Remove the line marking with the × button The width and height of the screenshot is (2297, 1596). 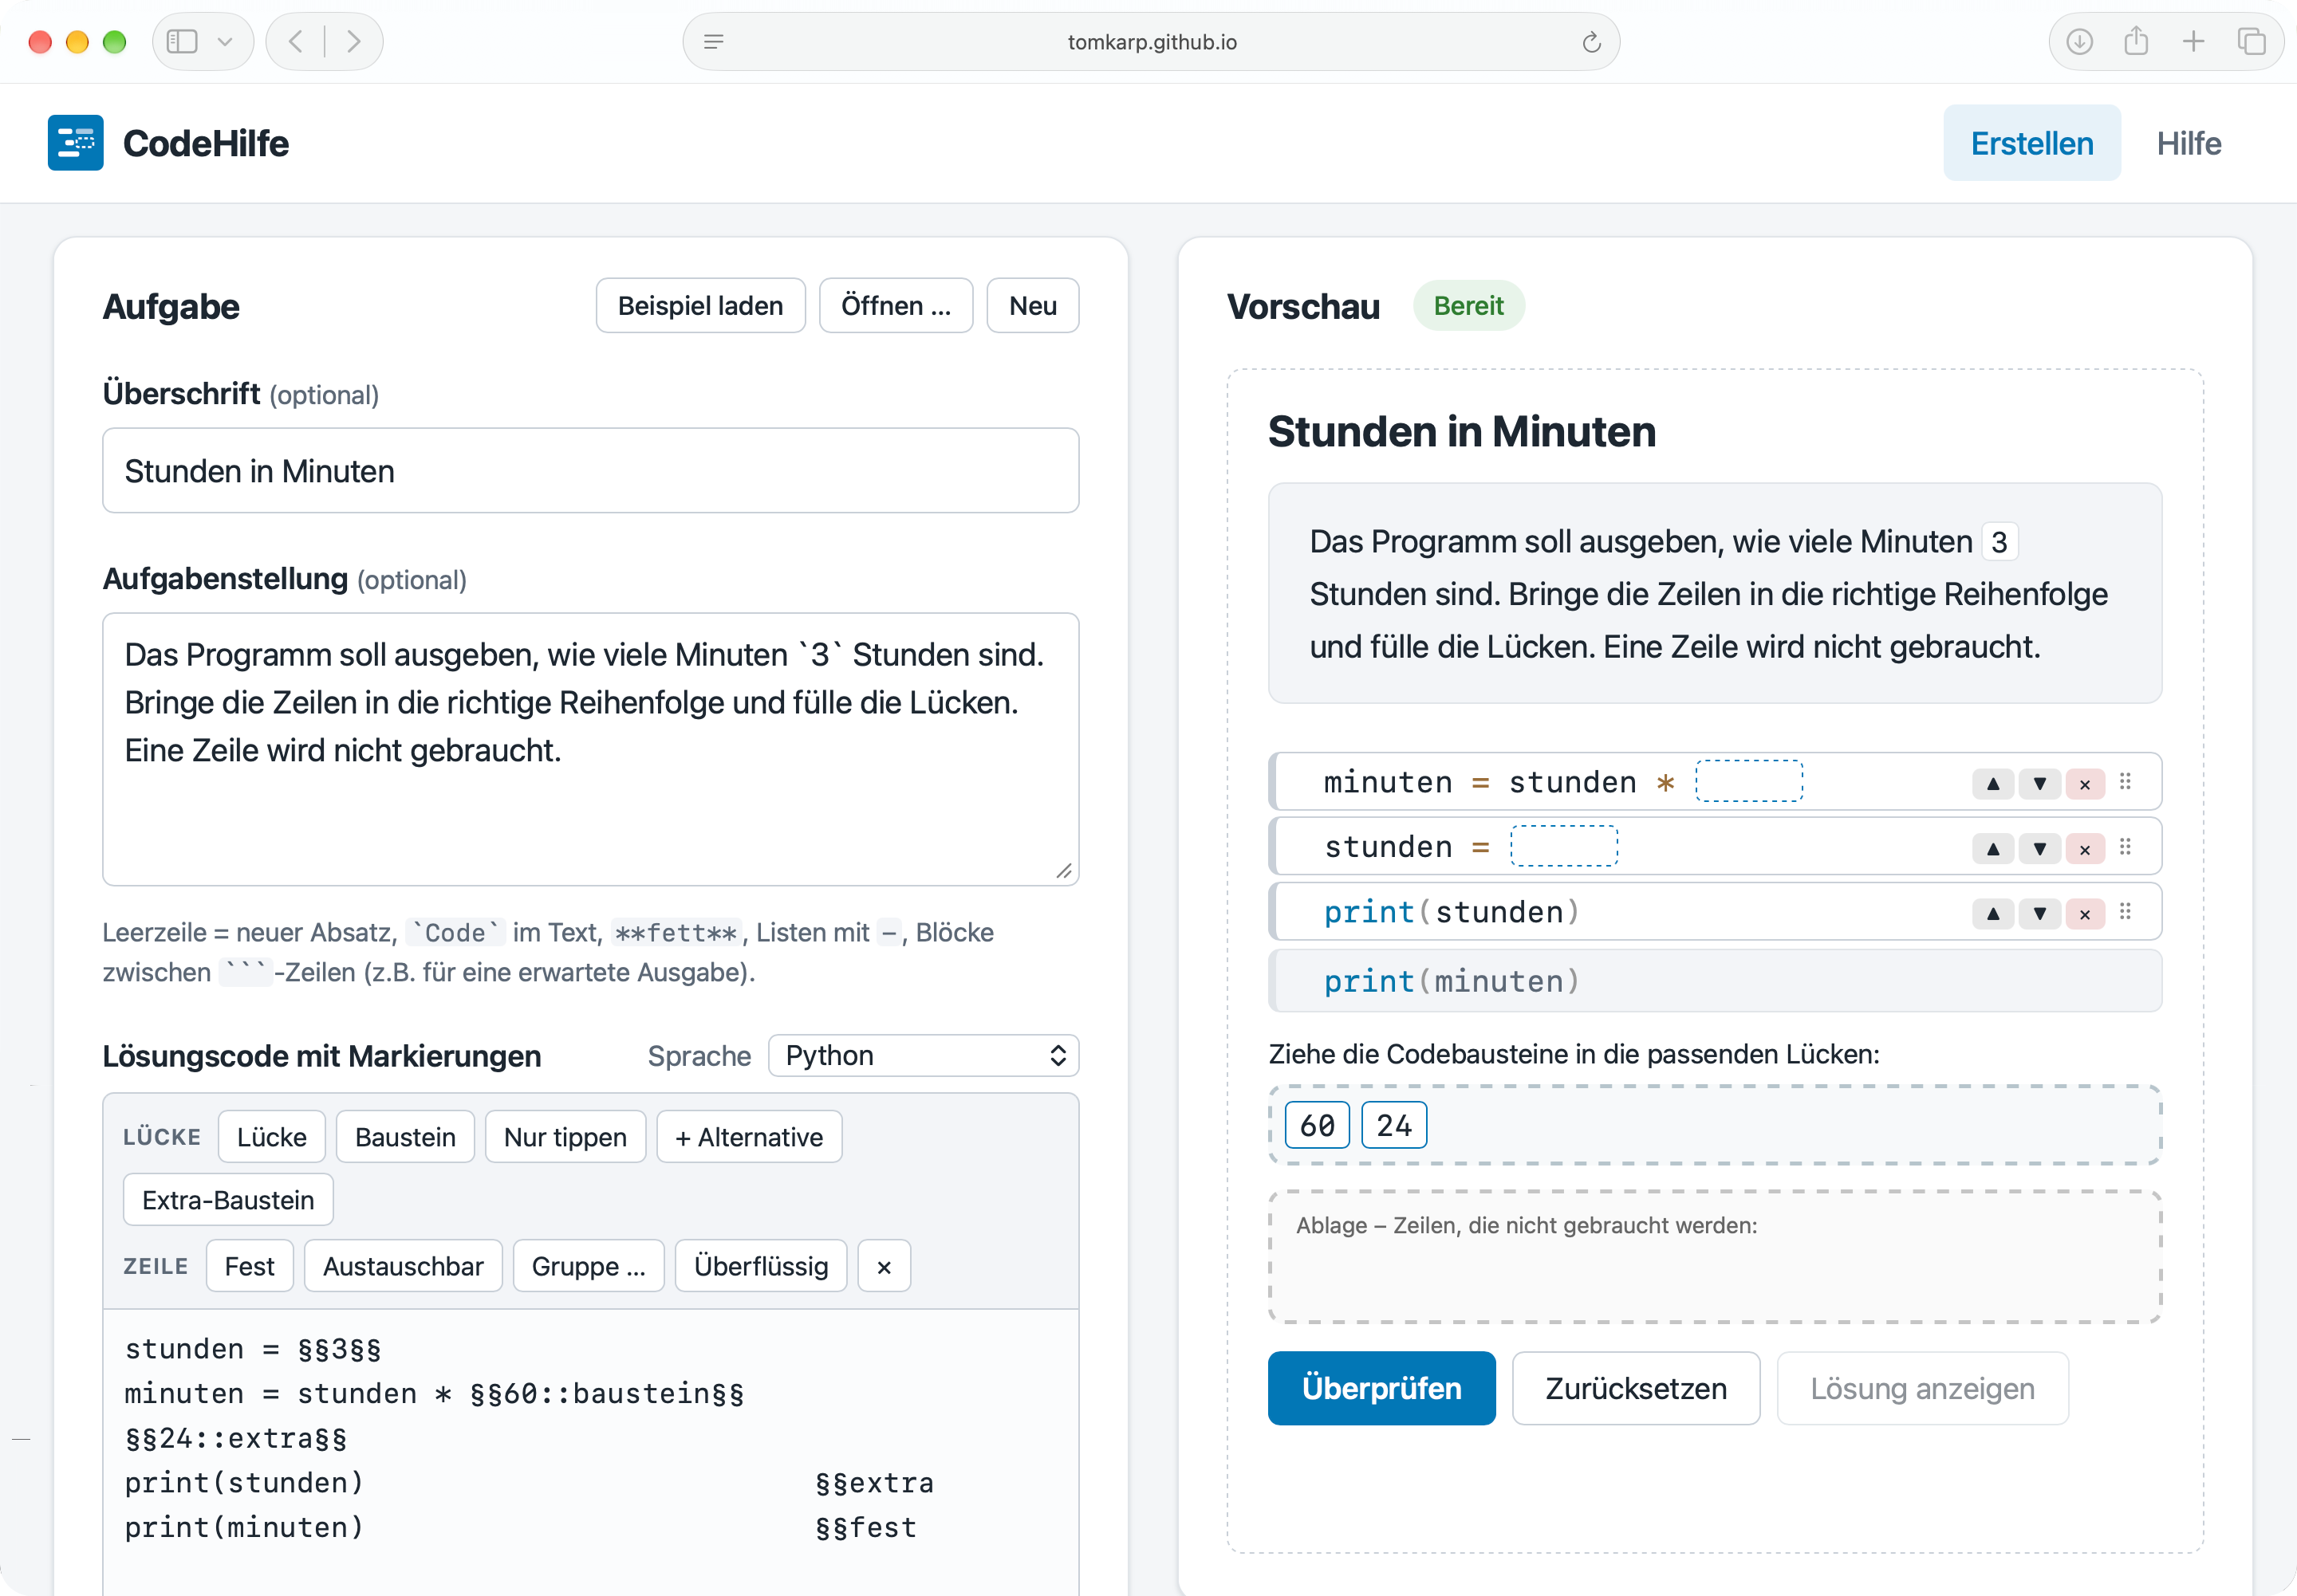[885, 1266]
